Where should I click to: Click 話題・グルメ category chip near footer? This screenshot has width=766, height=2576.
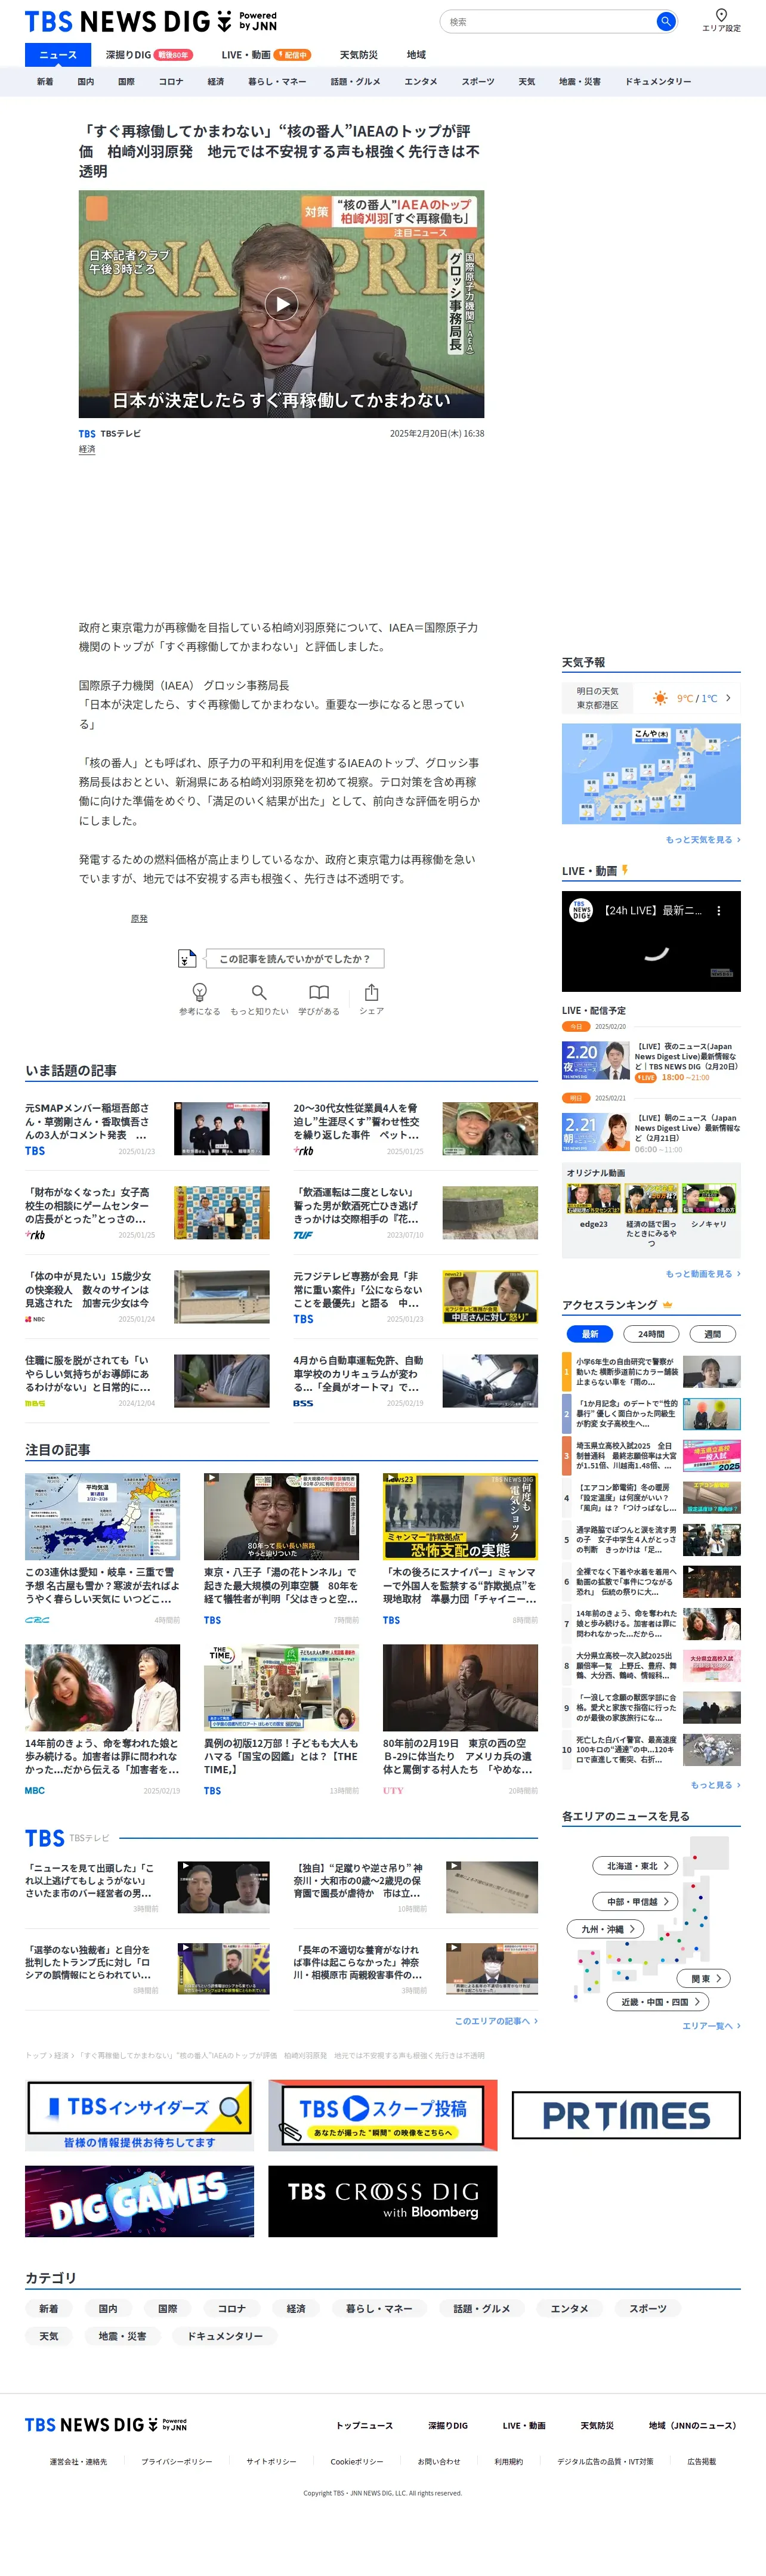(481, 2309)
